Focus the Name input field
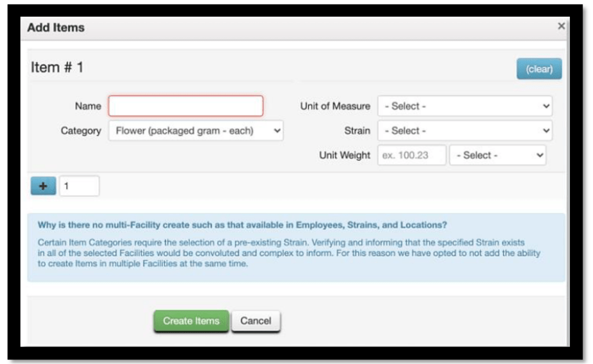This screenshot has width=593, height=364. click(x=185, y=106)
